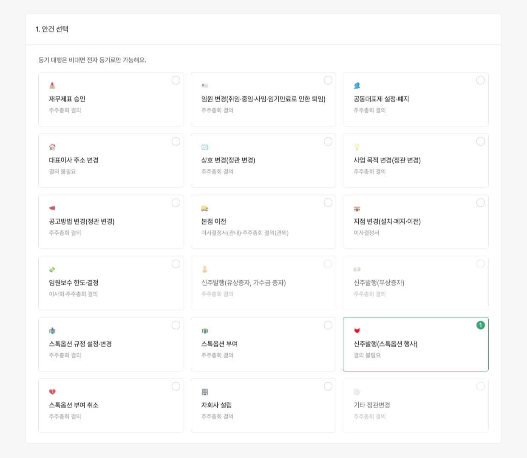Select the truck icon on 본점 이전 card
The image size is (527, 458).
pyautogui.click(x=204, y=208)
